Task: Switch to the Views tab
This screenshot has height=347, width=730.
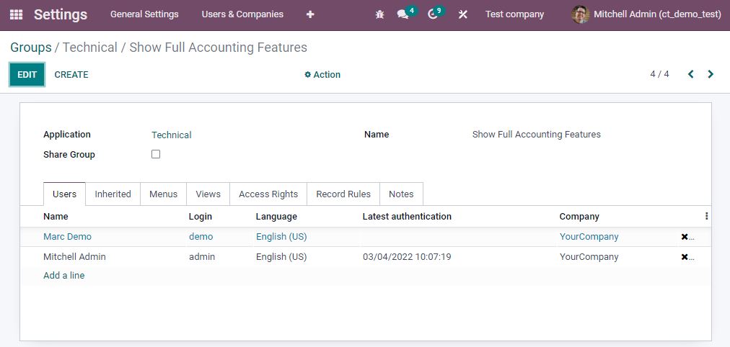Action: tap(208, 194)
